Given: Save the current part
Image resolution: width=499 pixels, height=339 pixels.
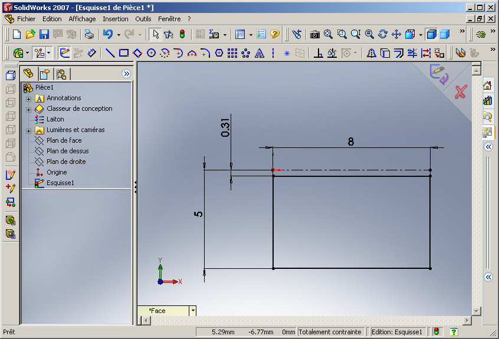Looking at the screenshot, I should pyautogui.click(x=44, y=34).
